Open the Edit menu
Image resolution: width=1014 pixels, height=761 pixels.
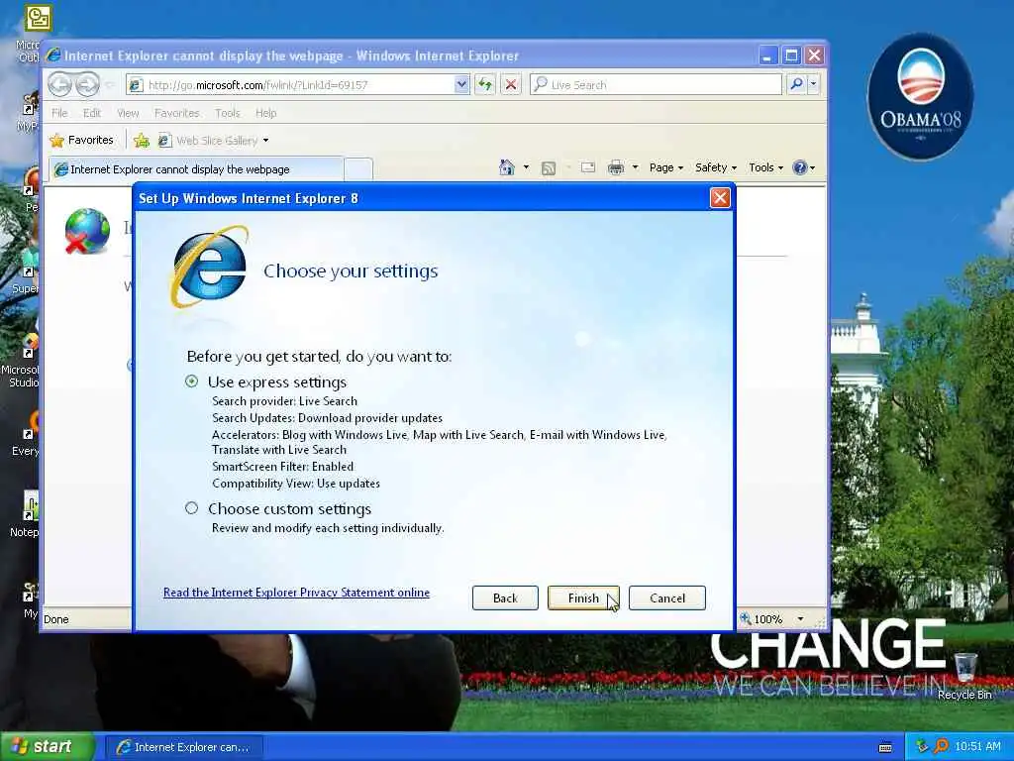(x=92, y=113)
